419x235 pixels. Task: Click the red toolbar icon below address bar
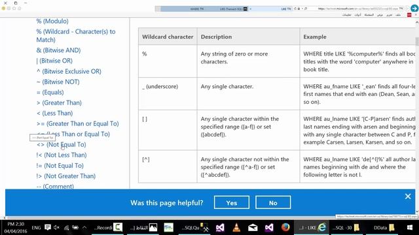tap(409, 15)
